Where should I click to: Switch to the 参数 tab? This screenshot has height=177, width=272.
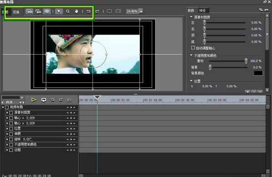pyautogui.click(x=191, y=10)
